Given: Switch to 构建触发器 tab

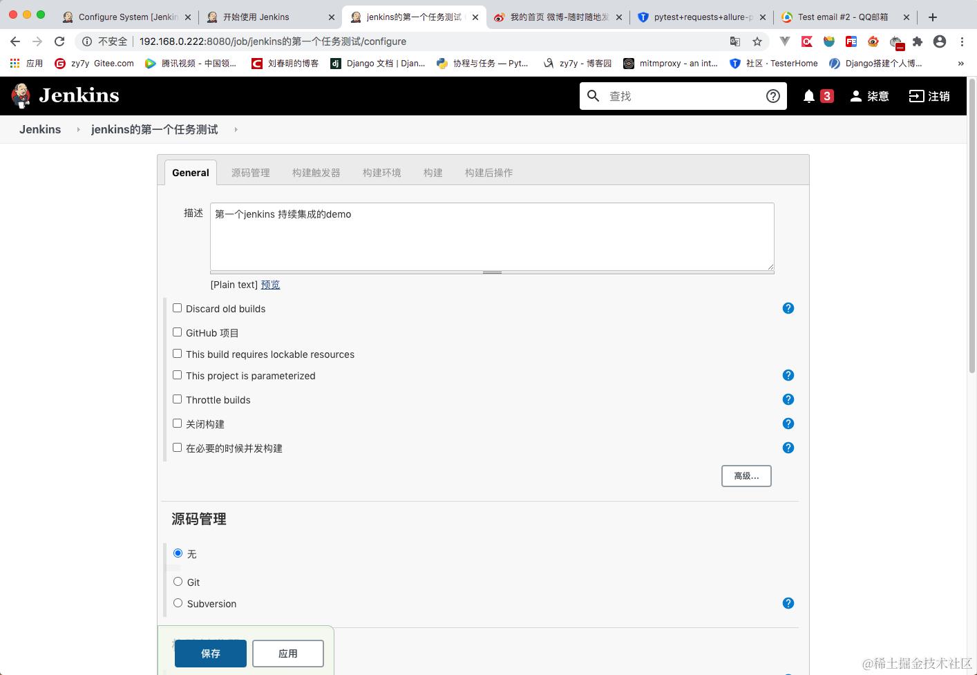Looking at the screenshot, I should [316, 173].
